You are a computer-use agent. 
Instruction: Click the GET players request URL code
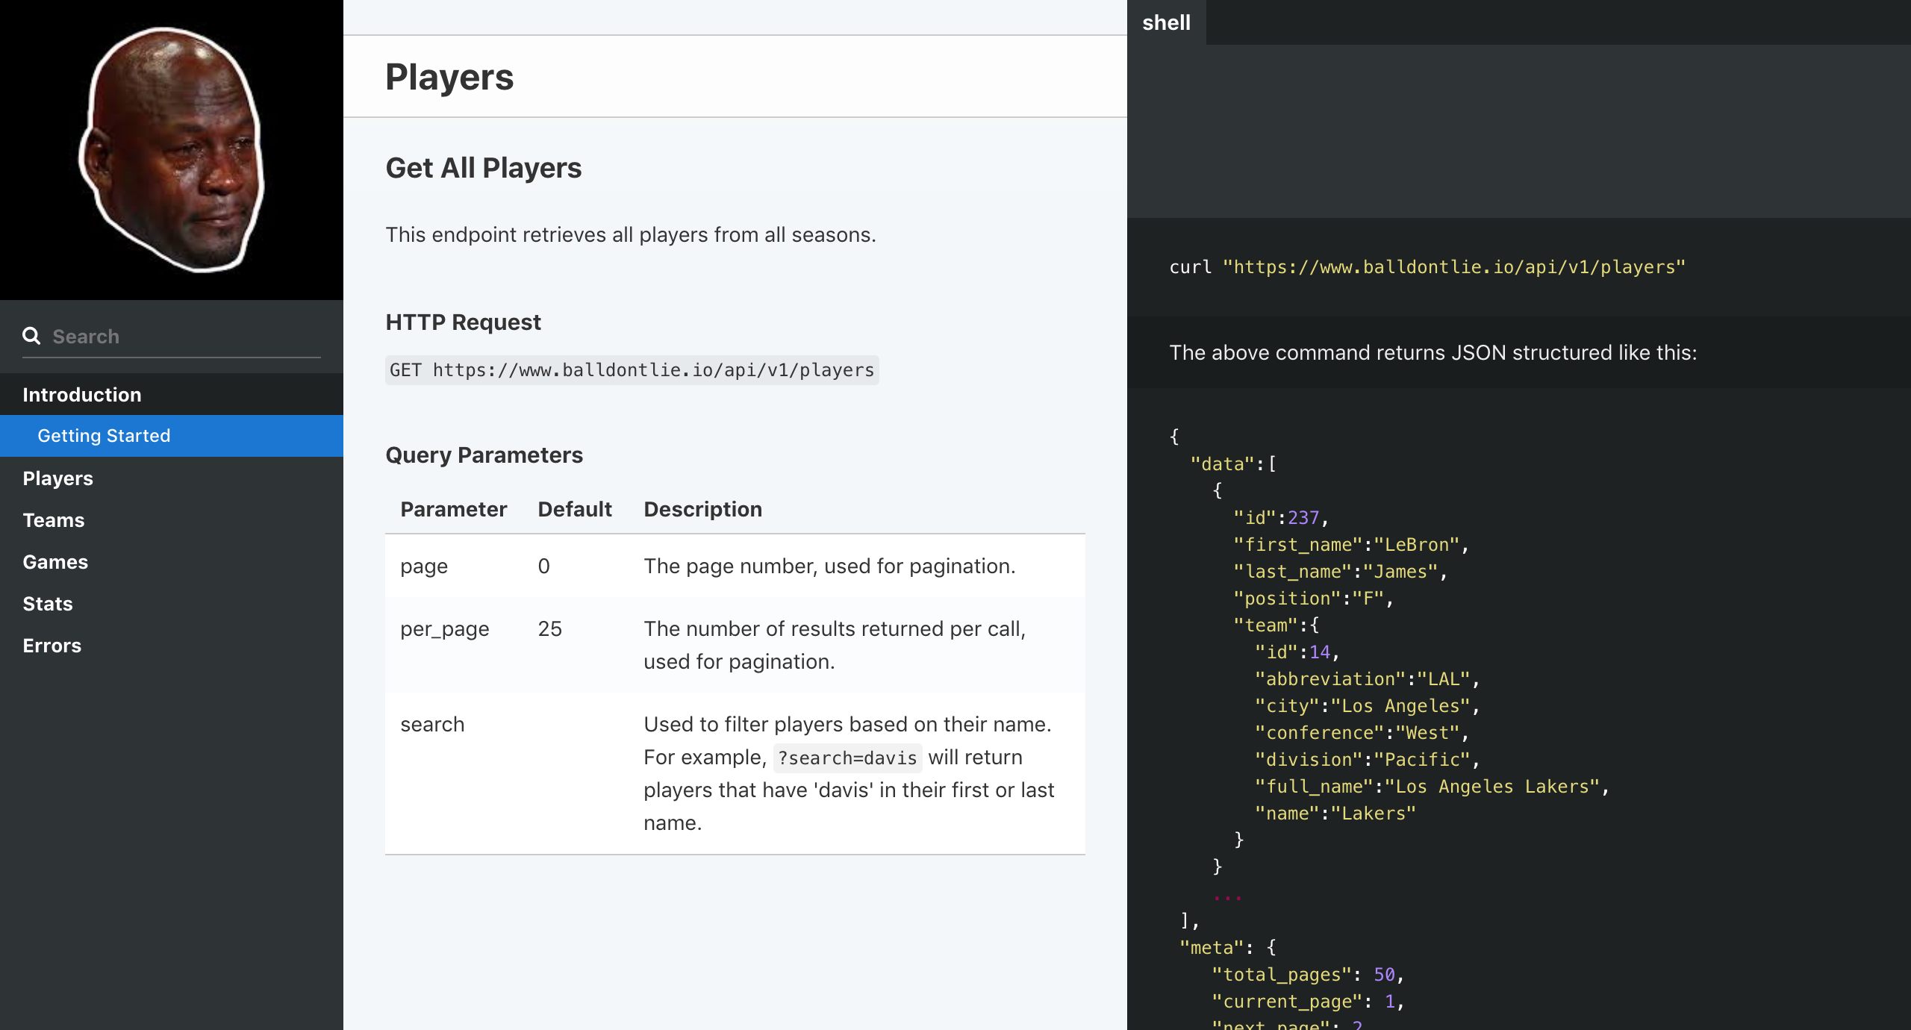632,370
